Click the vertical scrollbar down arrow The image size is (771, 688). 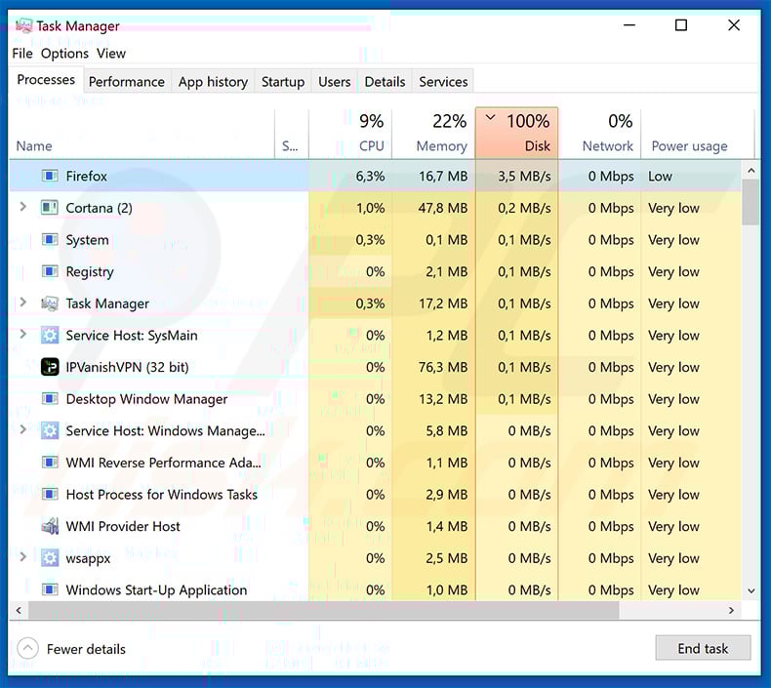751,590
